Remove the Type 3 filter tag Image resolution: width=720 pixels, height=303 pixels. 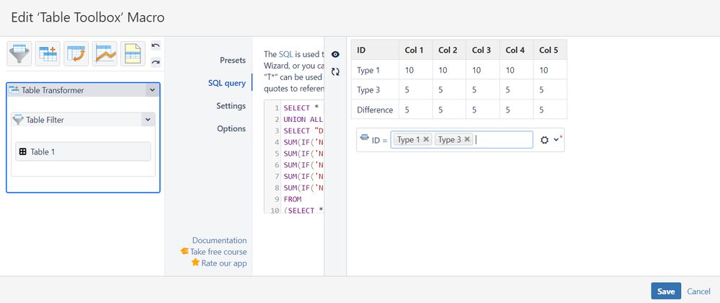[x=467, y=140]
